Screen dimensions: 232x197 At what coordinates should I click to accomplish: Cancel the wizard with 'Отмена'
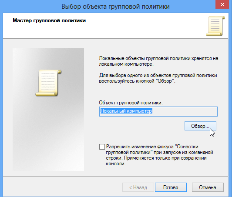[208, 187]
